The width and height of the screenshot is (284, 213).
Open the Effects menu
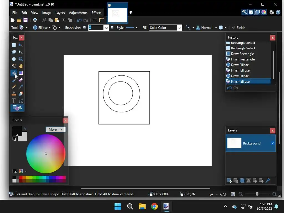pyautogui.click(x=96, y=13)
